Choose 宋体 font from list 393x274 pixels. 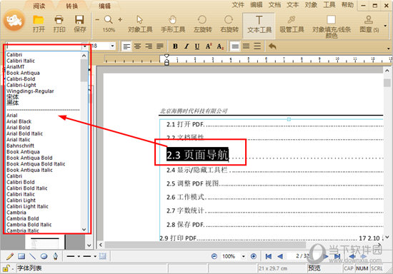pyautogui.click(x=13, y=97)
